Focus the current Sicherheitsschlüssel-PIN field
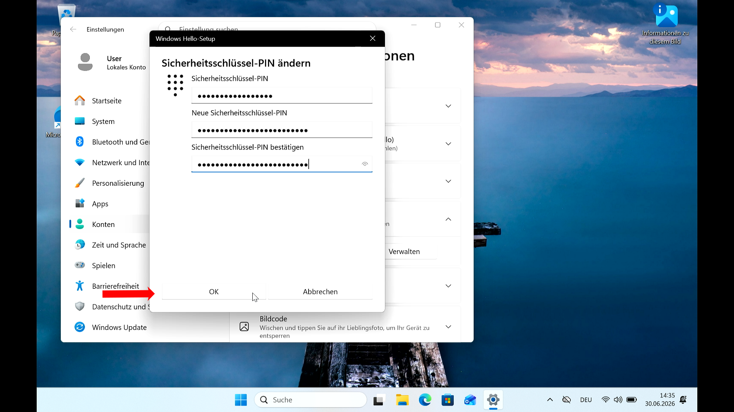This screenshot has height=412, width=734. (282, 95)
